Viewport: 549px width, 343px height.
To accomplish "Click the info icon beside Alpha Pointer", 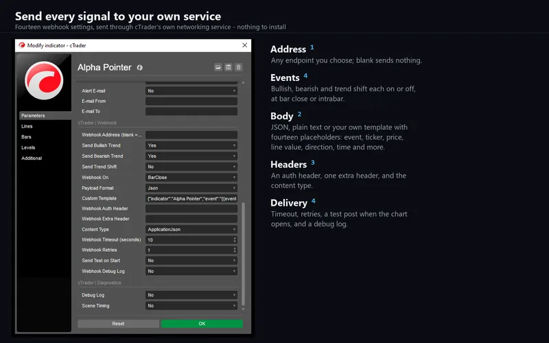I will point(140,67).
